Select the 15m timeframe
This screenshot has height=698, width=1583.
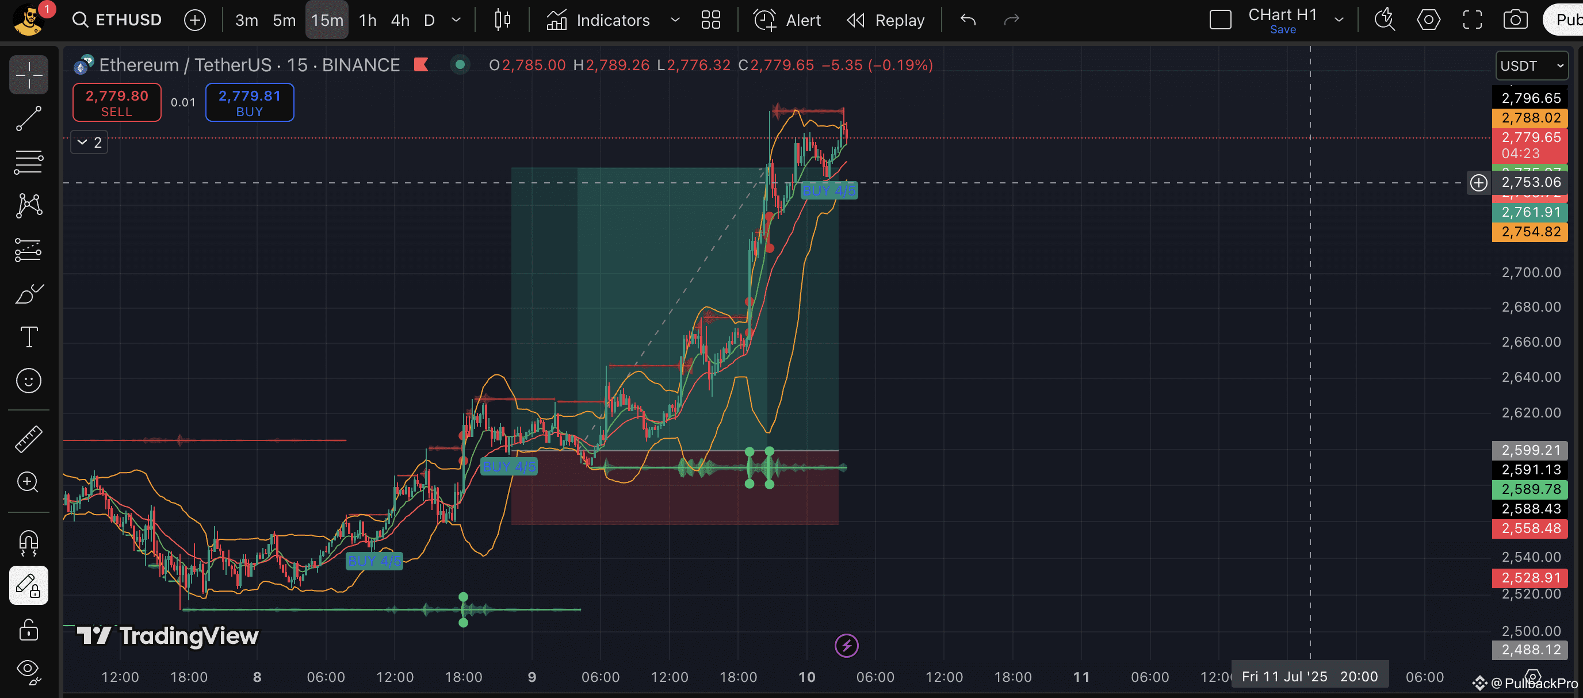click(x=327, y=20)
